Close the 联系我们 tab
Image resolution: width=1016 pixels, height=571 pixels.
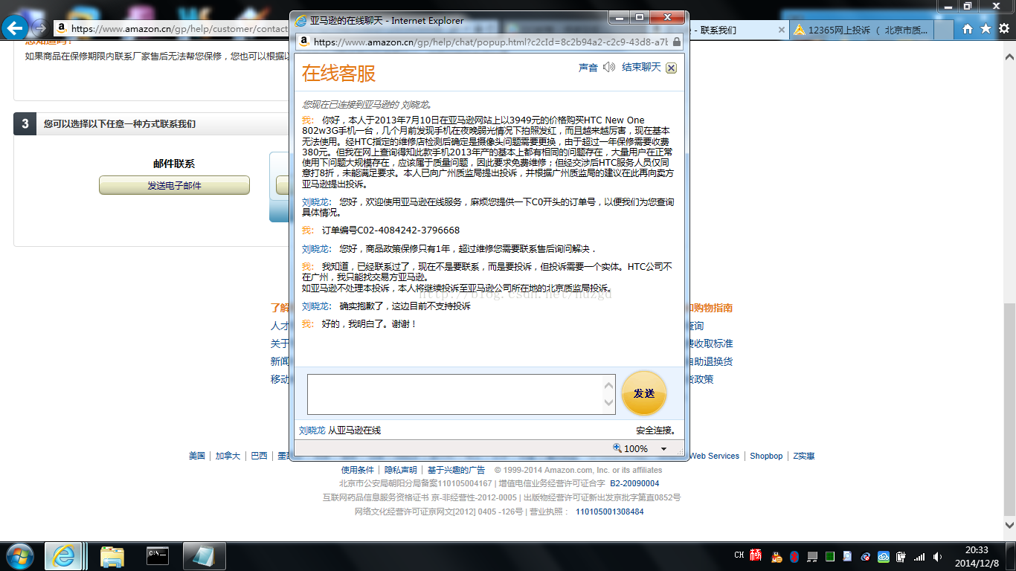pos(782,30)
